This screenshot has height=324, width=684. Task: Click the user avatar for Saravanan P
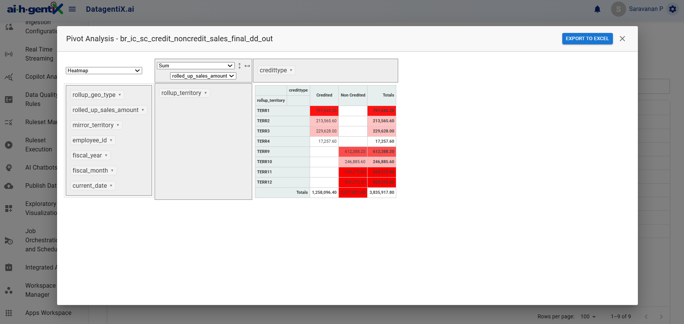click(618, 9)
